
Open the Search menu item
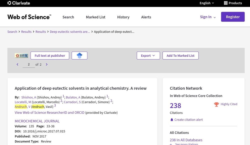[68, 17]
